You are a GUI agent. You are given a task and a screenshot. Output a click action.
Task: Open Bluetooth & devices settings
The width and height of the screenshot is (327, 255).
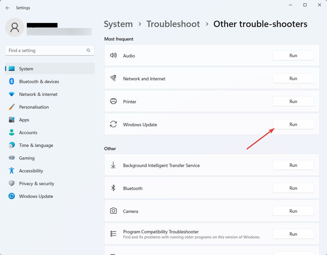(x=50, y=81)
